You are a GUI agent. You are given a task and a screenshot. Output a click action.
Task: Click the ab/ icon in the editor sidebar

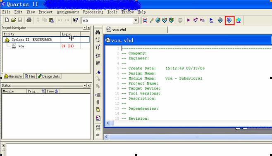98,135
